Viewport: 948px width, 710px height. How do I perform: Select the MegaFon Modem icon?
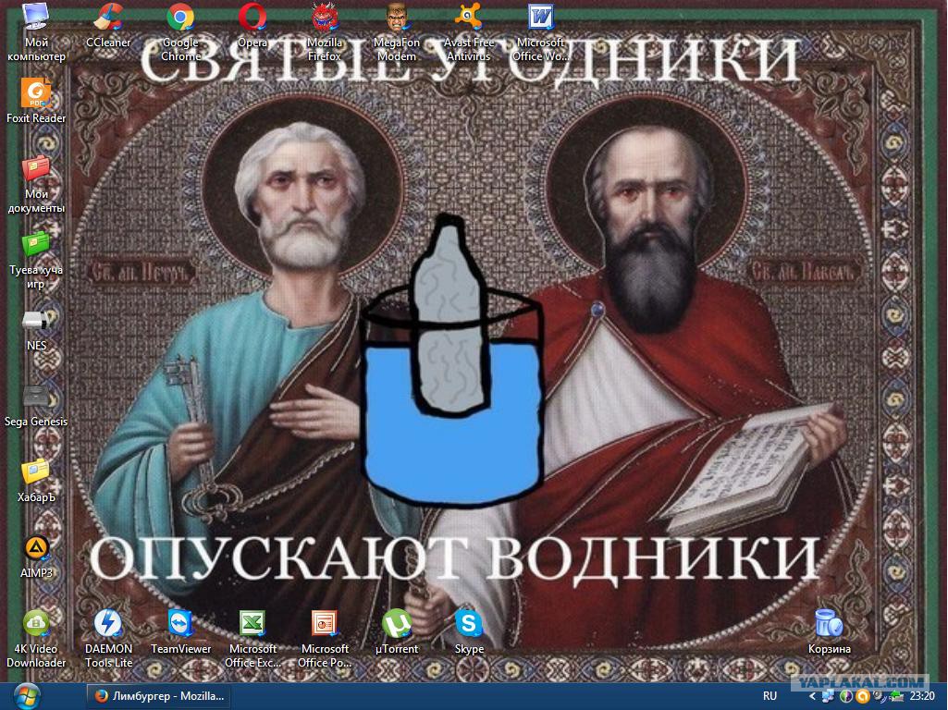click(x=397, y=31)
